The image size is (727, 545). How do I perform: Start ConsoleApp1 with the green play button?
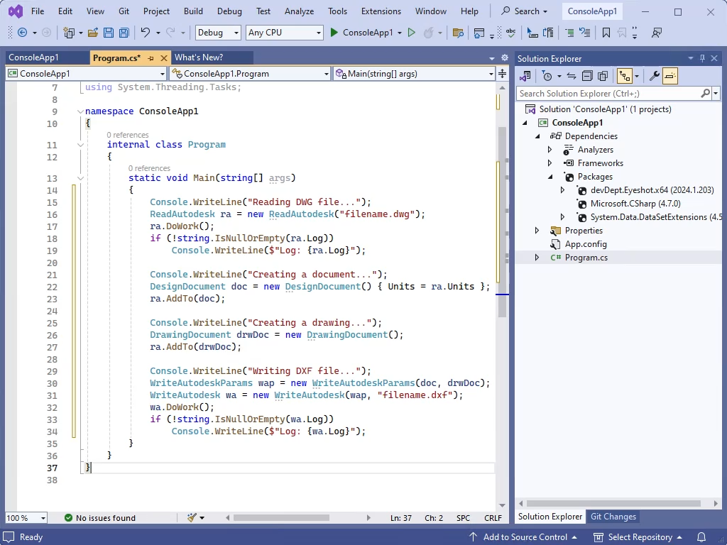tap(334, 33)
